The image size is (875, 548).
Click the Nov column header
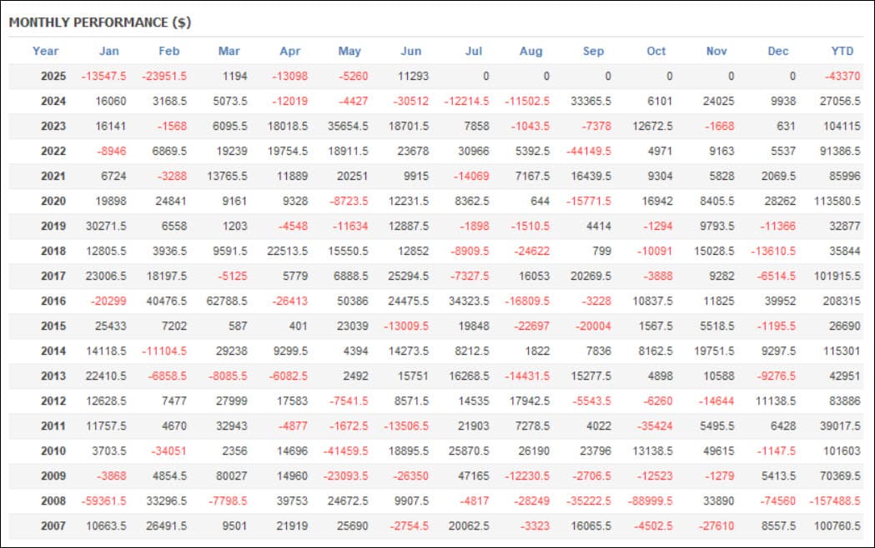(x=717, y=52)
